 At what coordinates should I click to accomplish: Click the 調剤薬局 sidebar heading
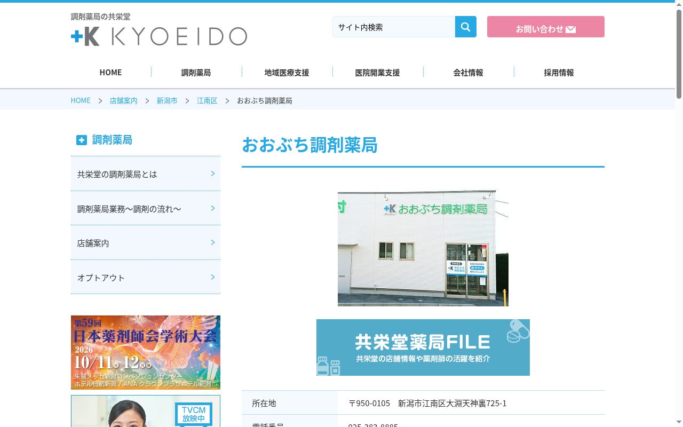[112, 140]
